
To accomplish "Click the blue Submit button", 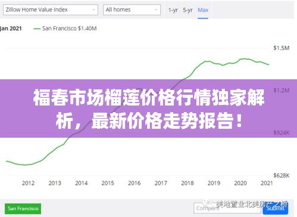I will click(x=275, y=208).
